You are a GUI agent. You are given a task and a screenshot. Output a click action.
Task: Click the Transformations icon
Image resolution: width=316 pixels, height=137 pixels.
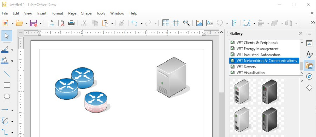[x=247, y=23]
